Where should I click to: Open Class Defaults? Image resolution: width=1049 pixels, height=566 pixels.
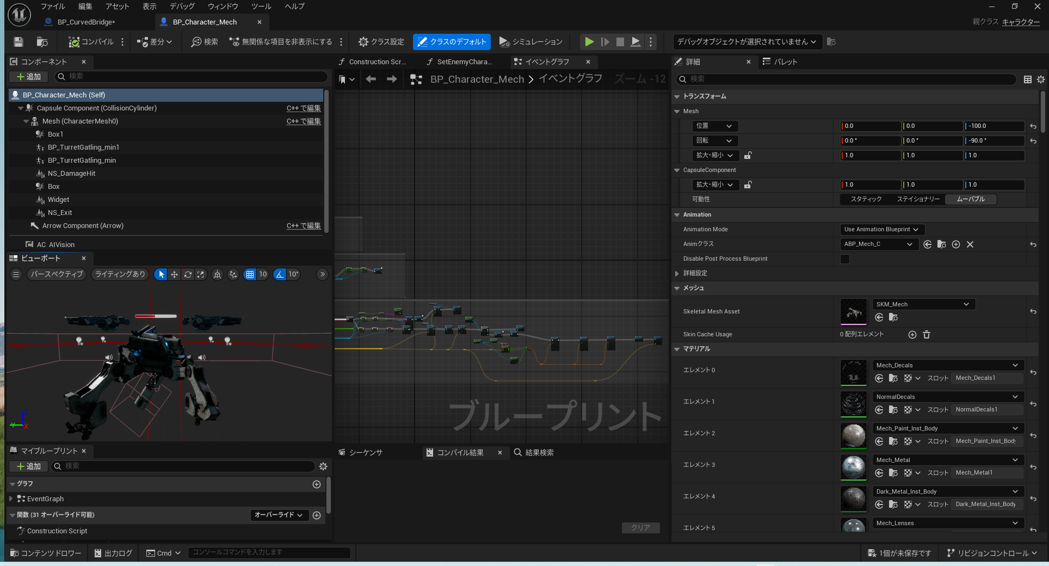tap(452, 42)
